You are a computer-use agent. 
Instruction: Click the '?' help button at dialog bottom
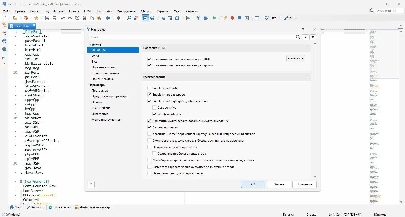point(91,184)
